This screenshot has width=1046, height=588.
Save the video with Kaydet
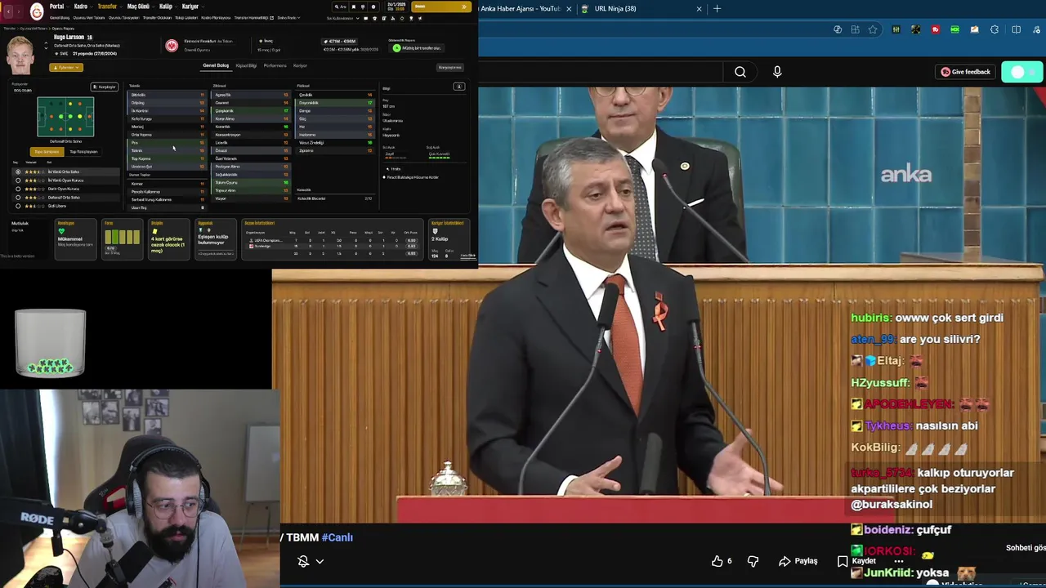pos(856,561)
